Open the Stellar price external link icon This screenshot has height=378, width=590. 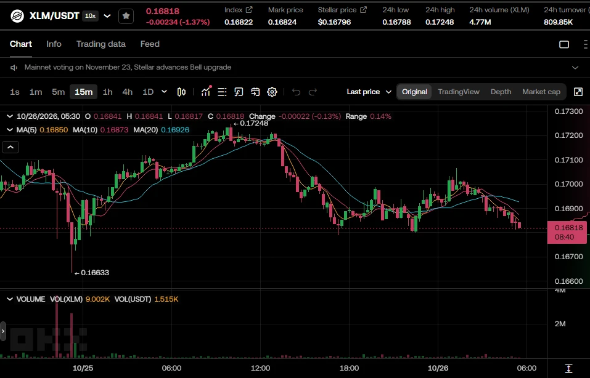coord(364,10)
